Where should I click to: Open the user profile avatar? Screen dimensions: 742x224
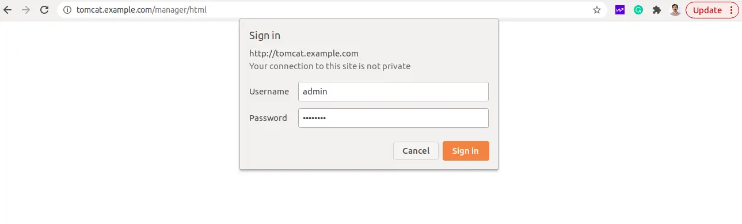point(675,10)
